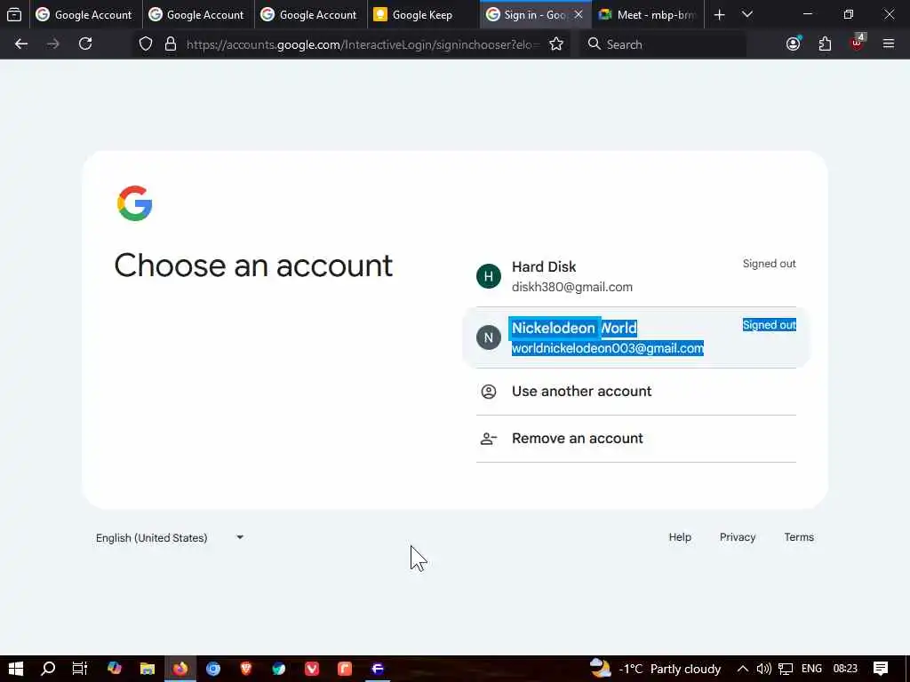Click the green H avatar
Screen dimensions: 910x682
[489, 276]
